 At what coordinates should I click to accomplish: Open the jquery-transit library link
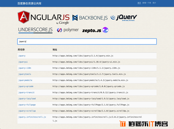[26, 92]
